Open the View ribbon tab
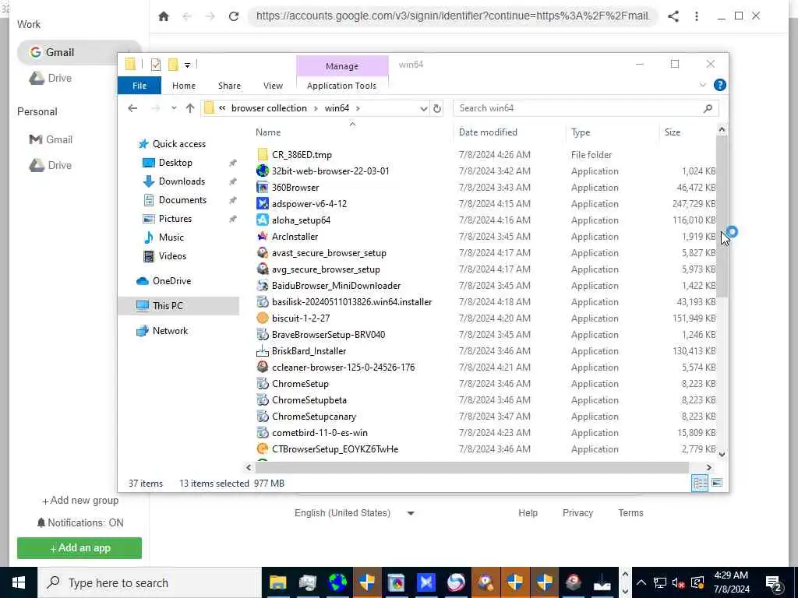The image size is (798, 598). 273,86
